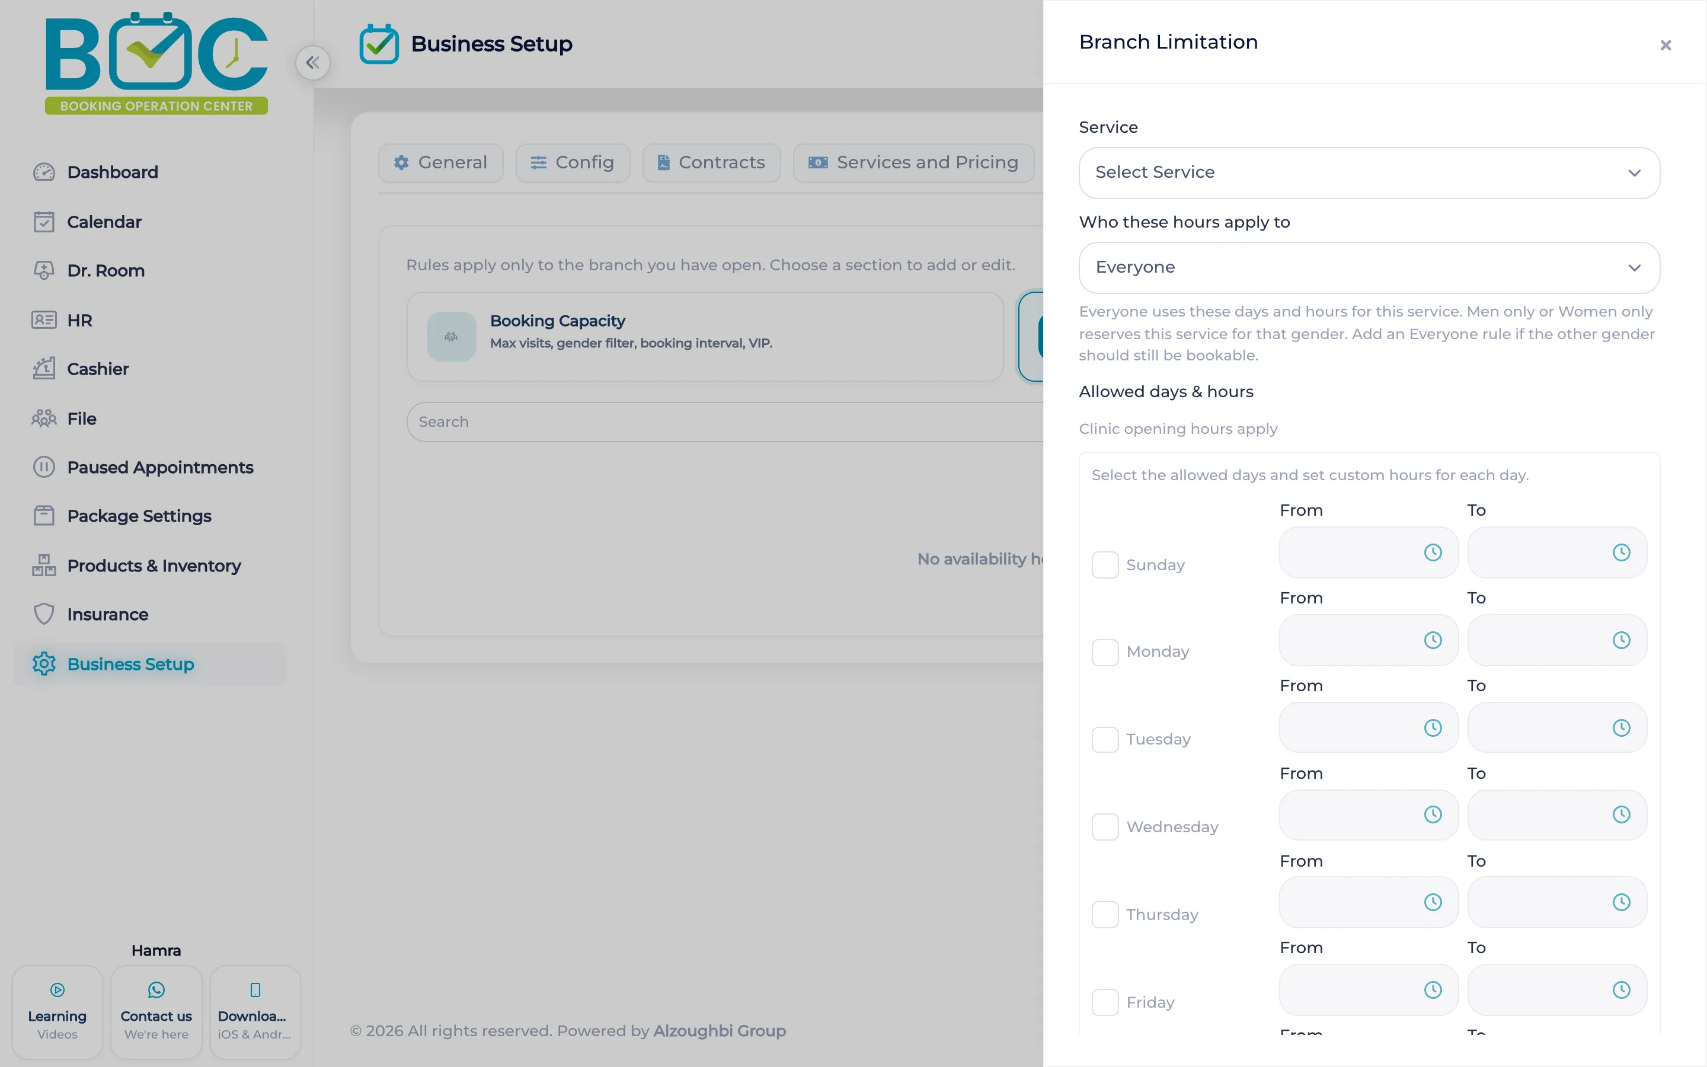1707x1067 pixels.
Task: Click the Contact us WhatsApp icon
Action: pyautogui.click(x=156, y=989)
